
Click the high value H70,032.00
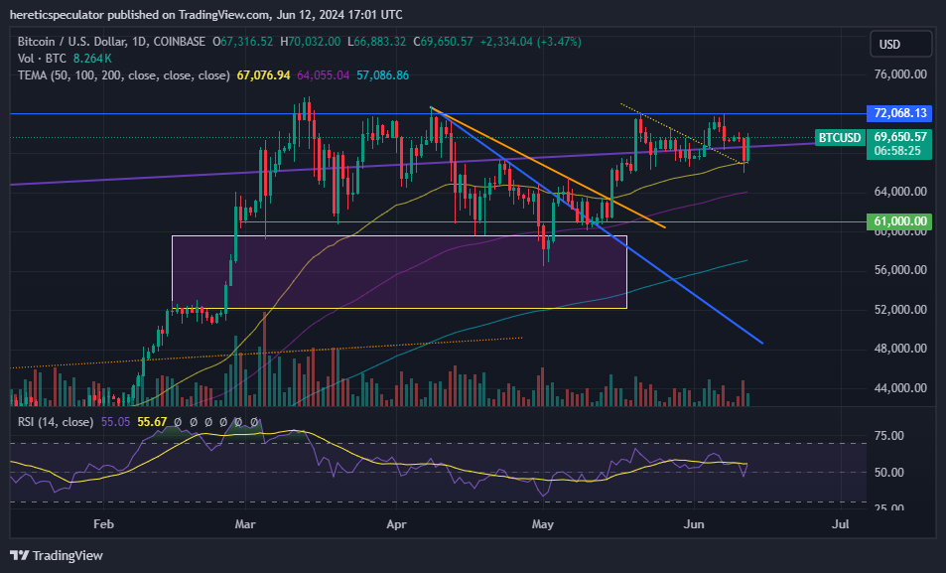[x=310, y=42]
